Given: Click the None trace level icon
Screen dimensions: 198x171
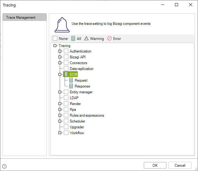Looking at the screenshot, I should (55, 38).
